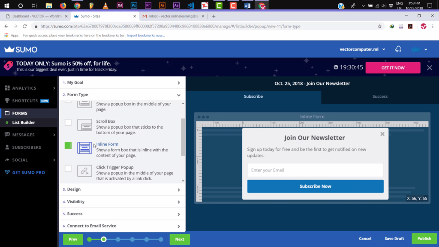
Task: Click the form type list scrollbar
Action: coord(183,137)
